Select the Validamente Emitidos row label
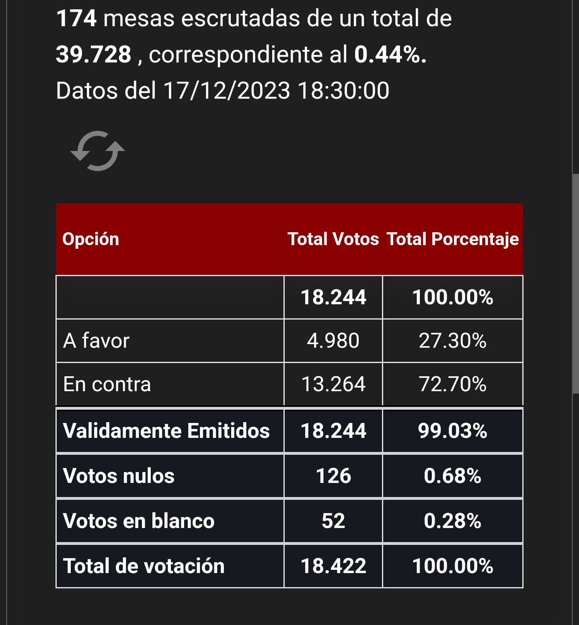 pyautogui.click(x=166, y=431)
